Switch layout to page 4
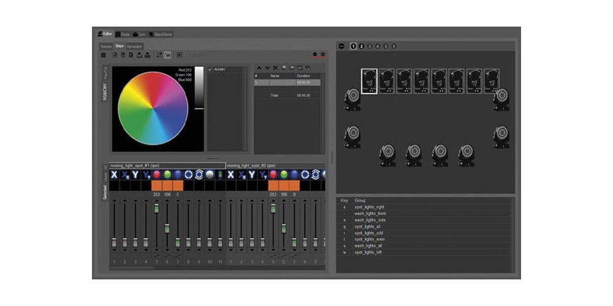Image resolution: width=613 pixels, height=306 pixels. click(x=378, y=46)
